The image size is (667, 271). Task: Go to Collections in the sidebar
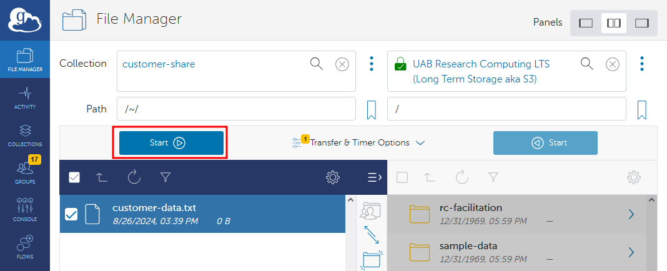[25, 135]
